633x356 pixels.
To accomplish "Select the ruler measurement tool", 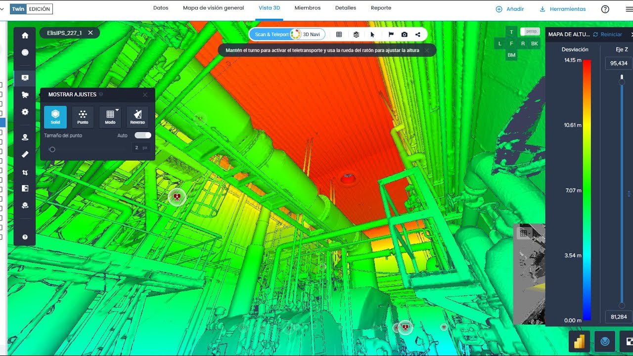I will (x=25, y=154).
